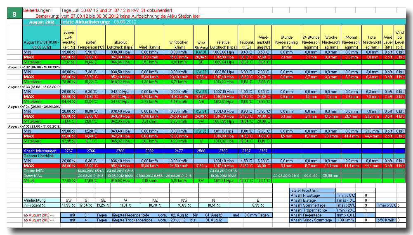Click the 'Bemerkungen:' label cell
The image size is (413, 235).
coord(38,10)
